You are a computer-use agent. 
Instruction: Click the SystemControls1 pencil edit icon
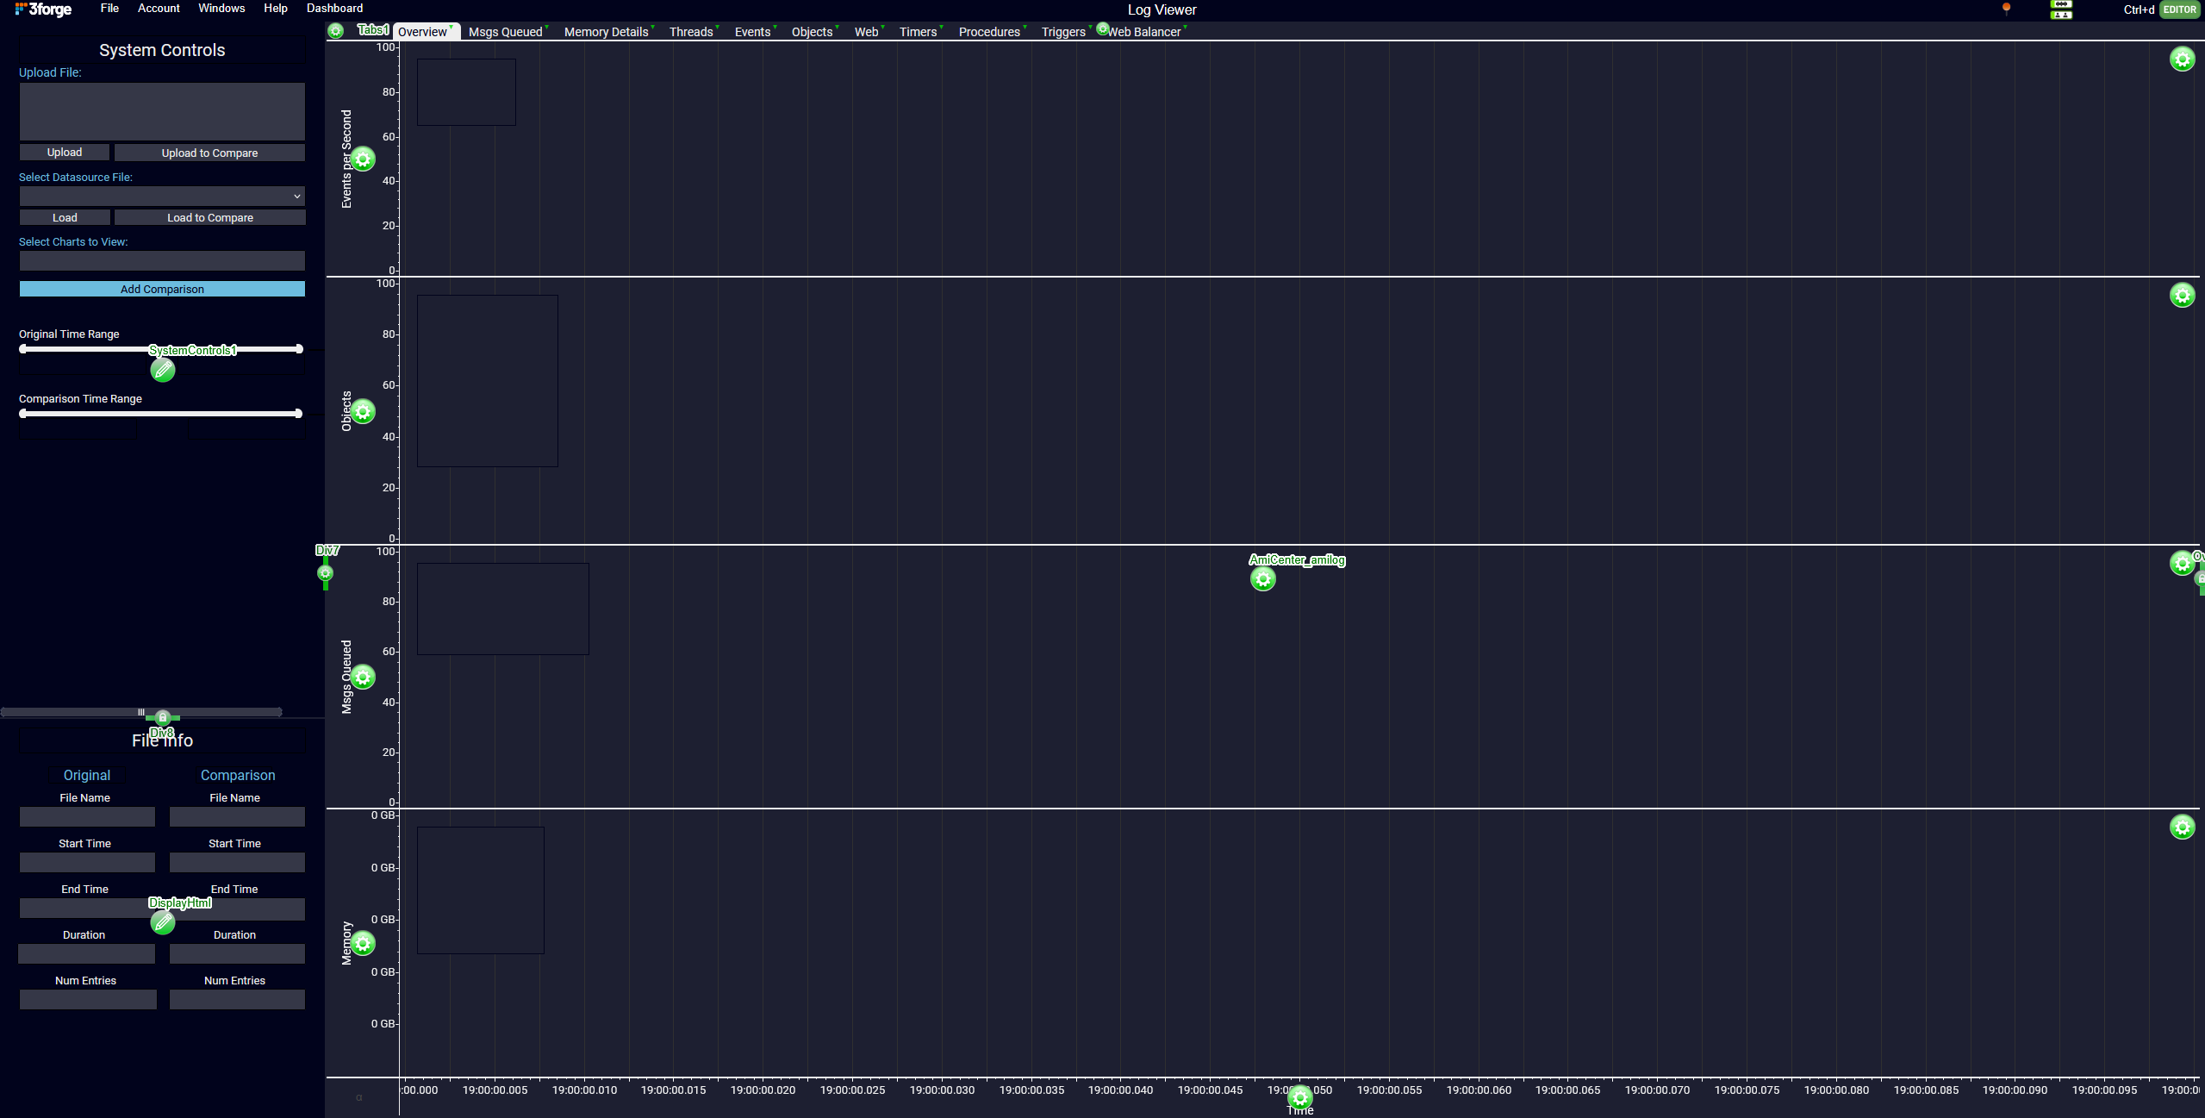(163, 370)
